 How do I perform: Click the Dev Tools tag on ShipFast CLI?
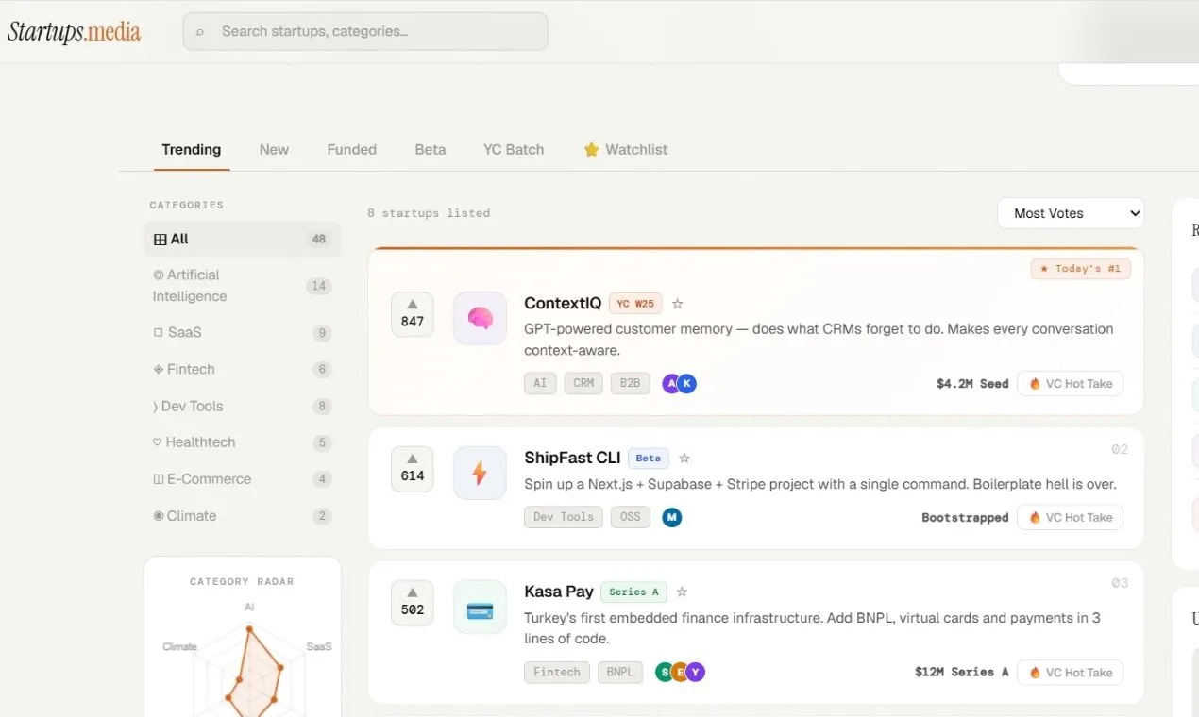coord(564,517)
